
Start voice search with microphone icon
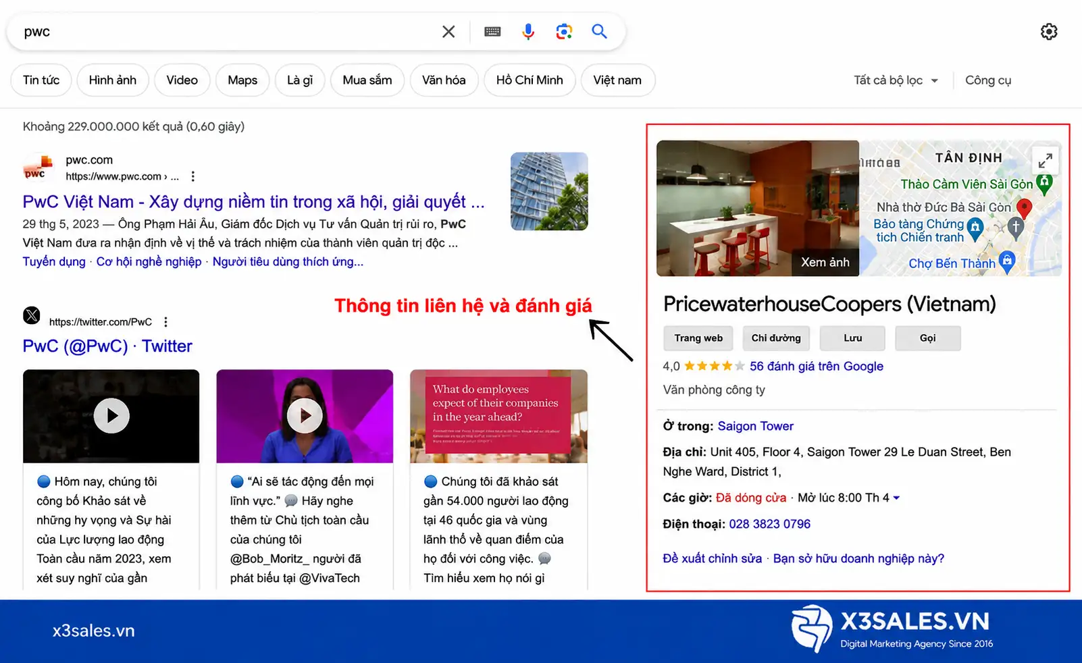528,32
